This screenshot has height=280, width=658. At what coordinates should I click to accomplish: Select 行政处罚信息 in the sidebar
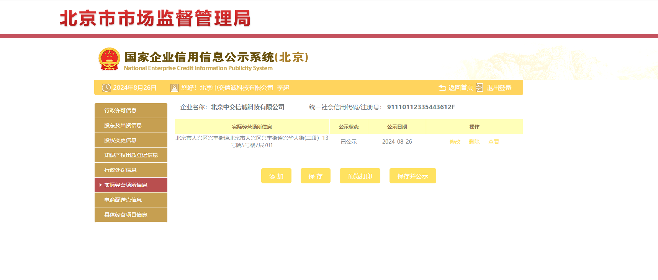click(131, 170)
